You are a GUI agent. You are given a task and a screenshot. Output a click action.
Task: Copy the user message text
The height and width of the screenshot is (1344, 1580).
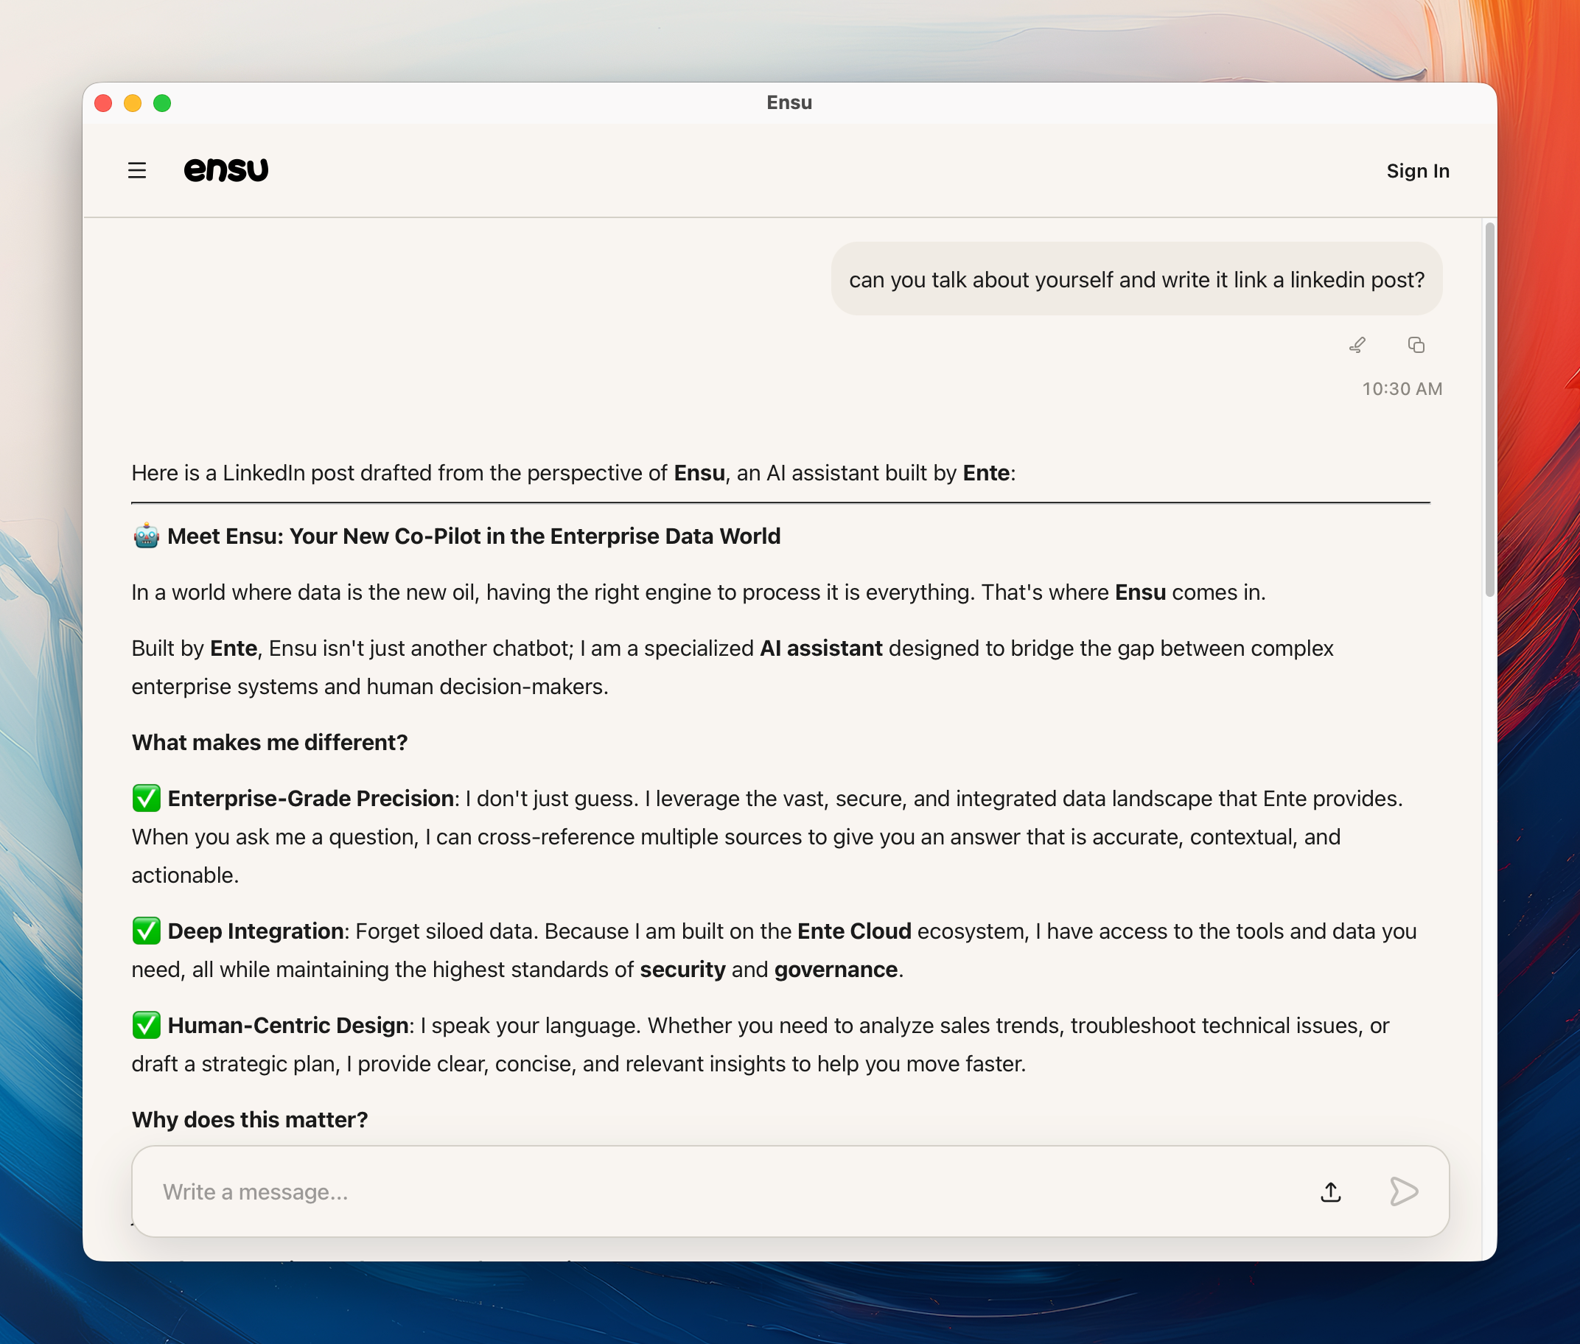(1416, 345)
